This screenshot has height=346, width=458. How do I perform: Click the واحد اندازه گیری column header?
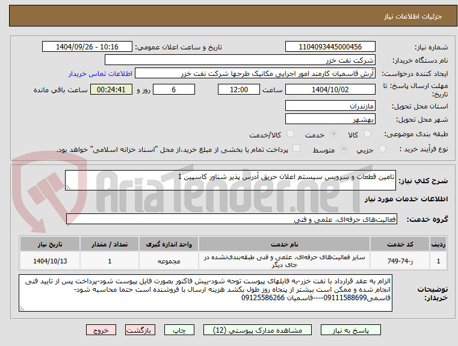[169, 244]
